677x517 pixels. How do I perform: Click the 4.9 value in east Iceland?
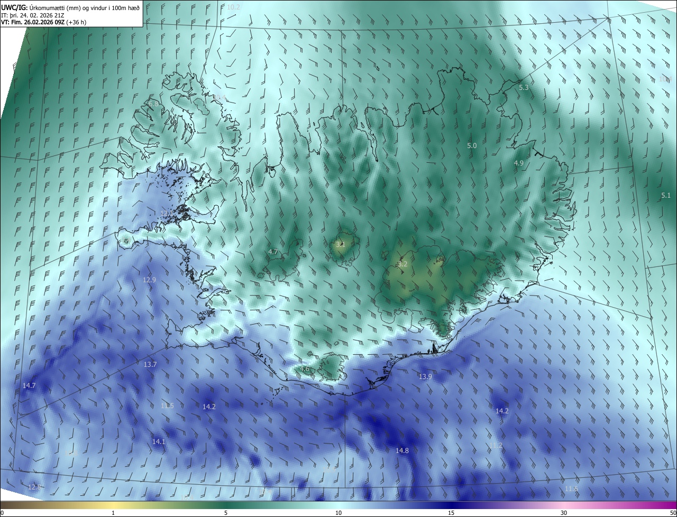(519, 163)
